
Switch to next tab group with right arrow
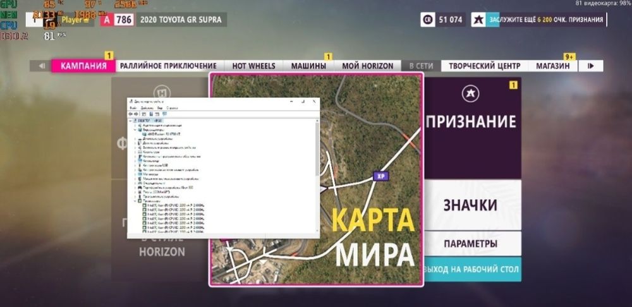(x=591, y=66)
